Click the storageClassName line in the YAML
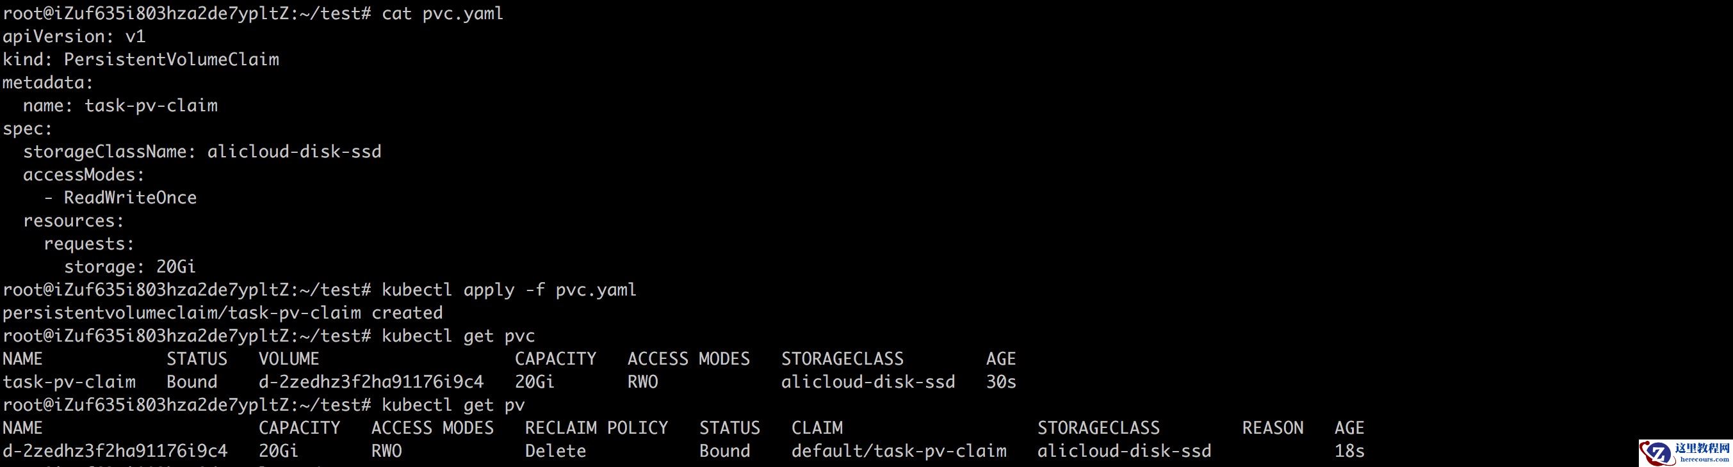 pyautogui.click(x=202, y=151)
